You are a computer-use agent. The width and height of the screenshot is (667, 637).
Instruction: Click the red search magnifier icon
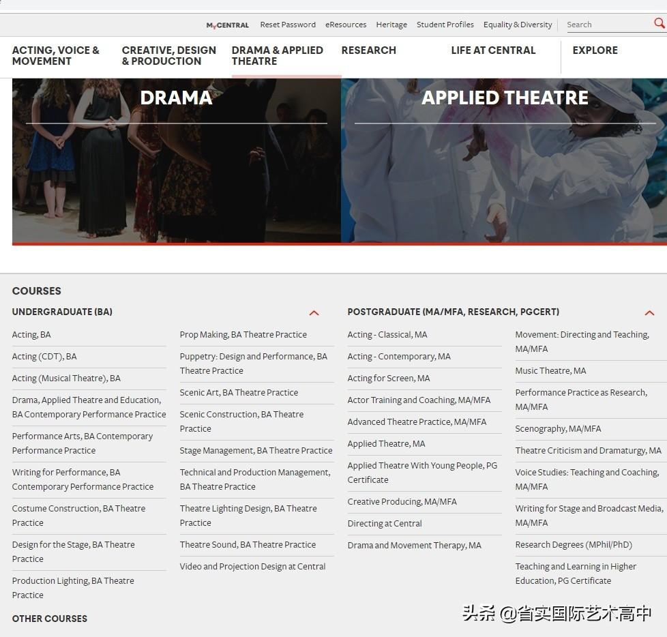click(659, 23)
